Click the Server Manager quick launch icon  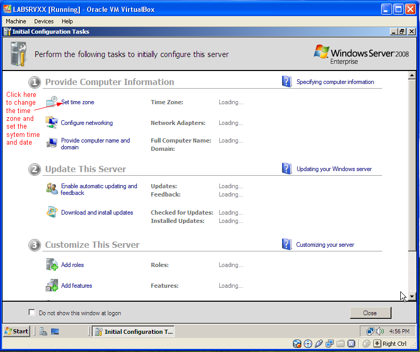[x=43, y=332]
